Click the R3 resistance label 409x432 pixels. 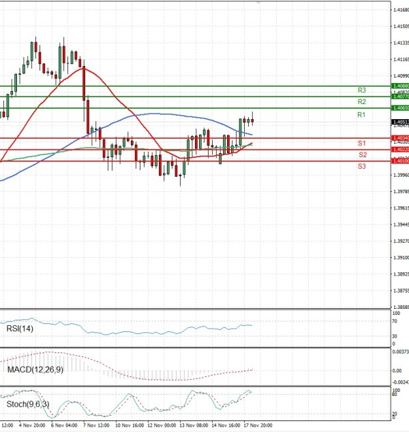362,90
